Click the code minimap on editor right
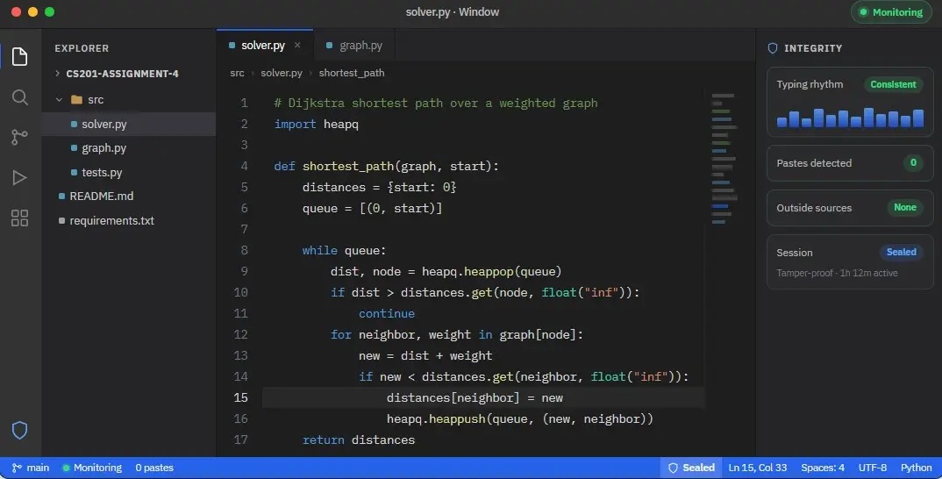Screen dimensions: 942x479 pos(724,160)
